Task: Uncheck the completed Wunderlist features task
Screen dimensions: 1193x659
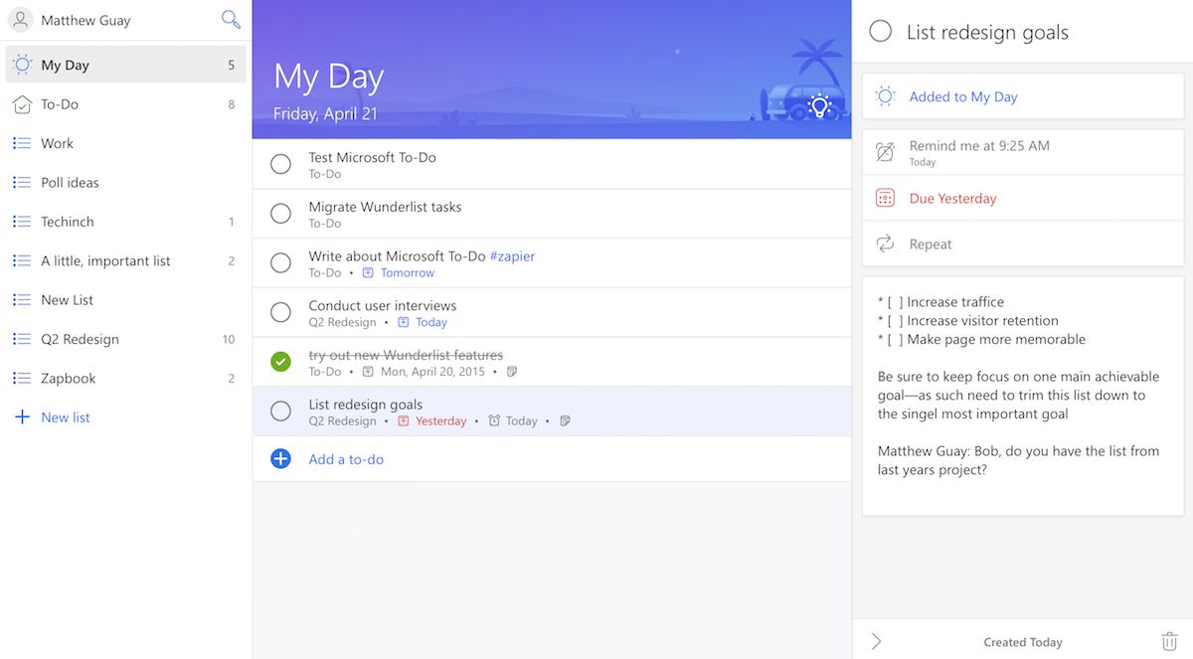Action: (x=280, y=362)
